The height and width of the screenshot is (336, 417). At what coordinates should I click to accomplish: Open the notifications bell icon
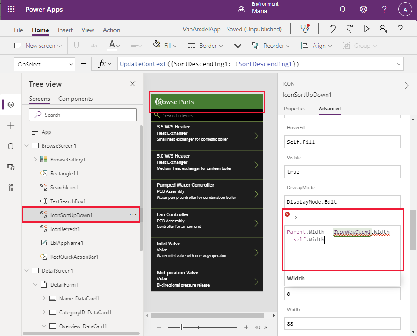(x=343, y=10)
